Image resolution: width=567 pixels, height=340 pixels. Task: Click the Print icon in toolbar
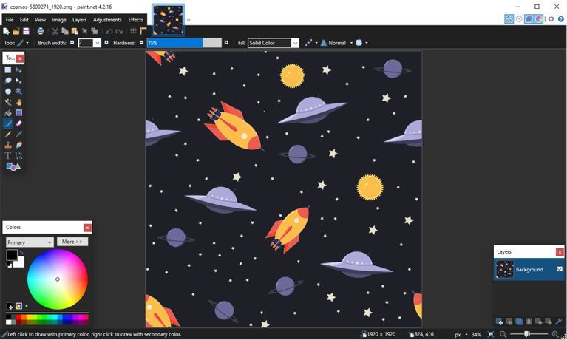[41, 31]
